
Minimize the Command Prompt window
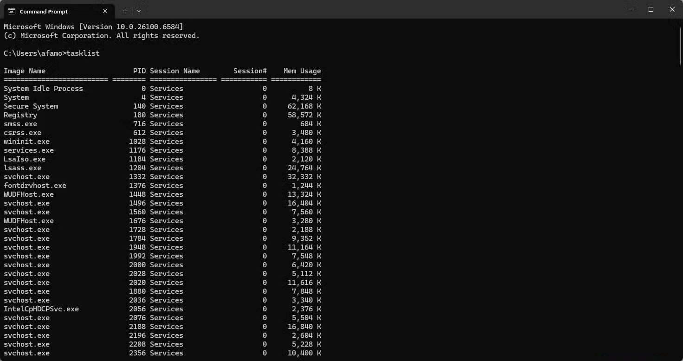pyautogui.click(x=630, y=9)
